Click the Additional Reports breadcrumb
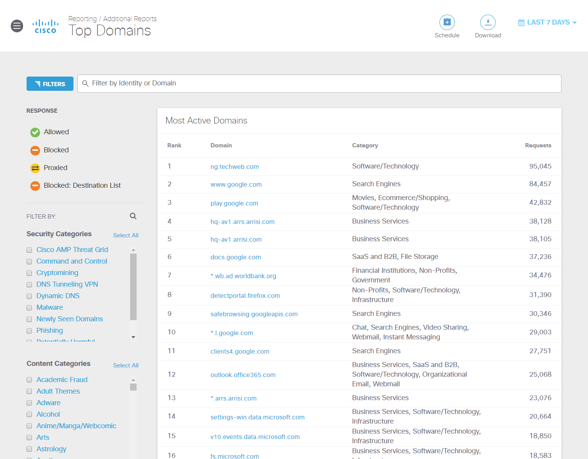588x459 pixels. tap(130, 18)
